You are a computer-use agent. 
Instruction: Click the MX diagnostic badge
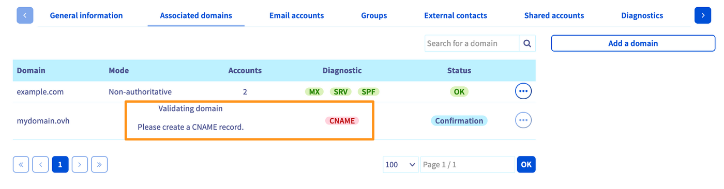click(314, 92)
